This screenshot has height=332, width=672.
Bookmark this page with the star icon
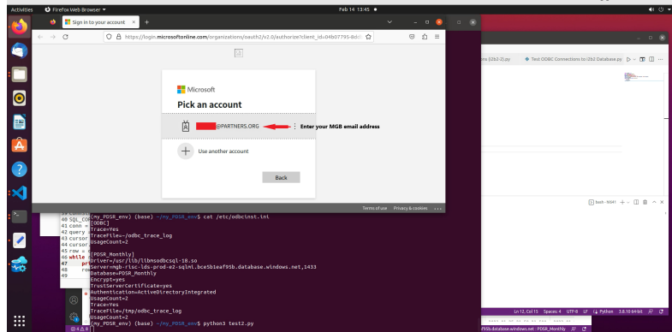click(368, 37)
